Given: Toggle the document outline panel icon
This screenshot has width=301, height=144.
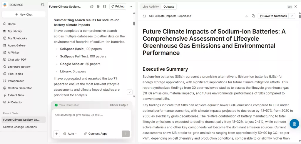Looking at the screenshot, I should [x=144, y=16].
